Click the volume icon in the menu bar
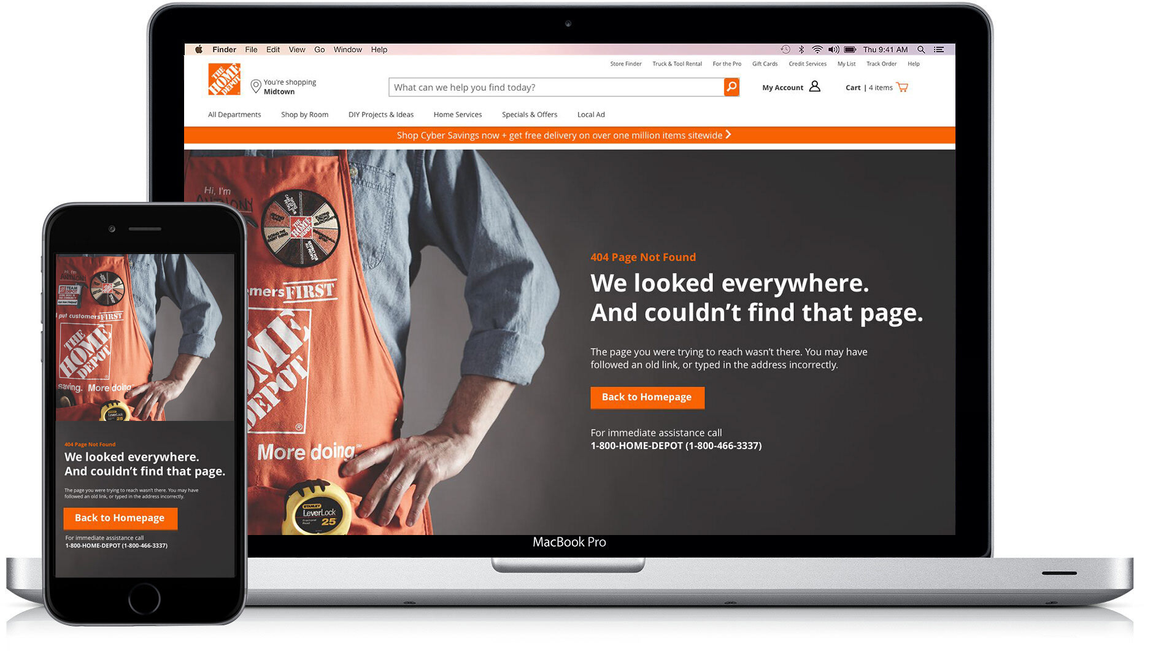Screen dimensions: 1153x651 833,50
